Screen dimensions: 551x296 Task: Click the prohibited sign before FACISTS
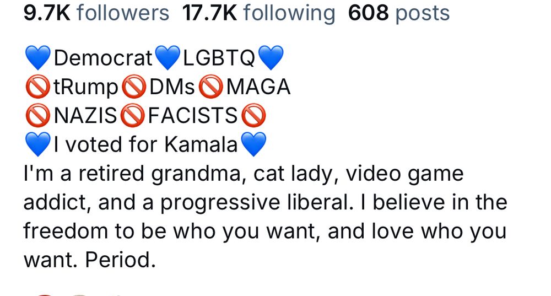pyautogui.click(x=132, y=115)
